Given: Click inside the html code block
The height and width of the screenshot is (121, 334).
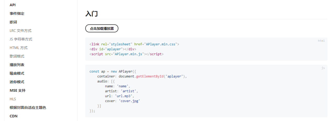Looking at the screenshot, I should pyautogui.click(x=206, y=49).
